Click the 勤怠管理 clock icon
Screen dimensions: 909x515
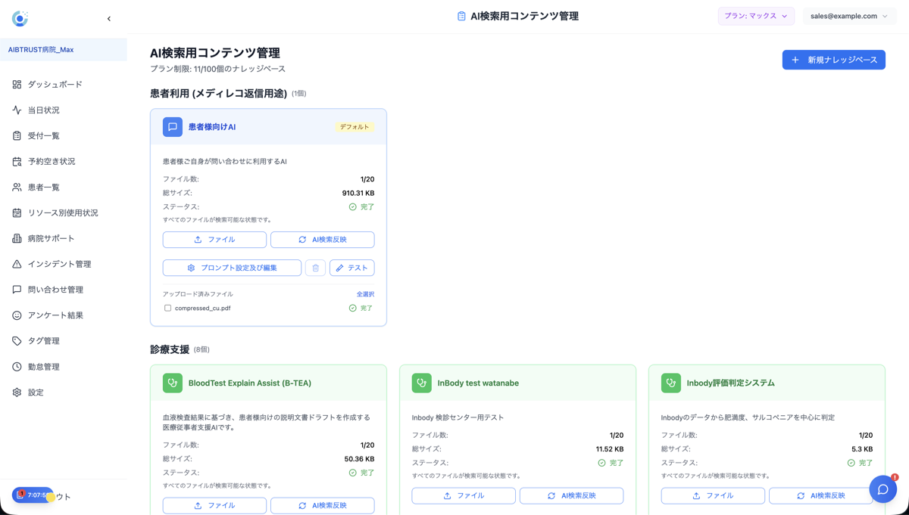[17, 366]
